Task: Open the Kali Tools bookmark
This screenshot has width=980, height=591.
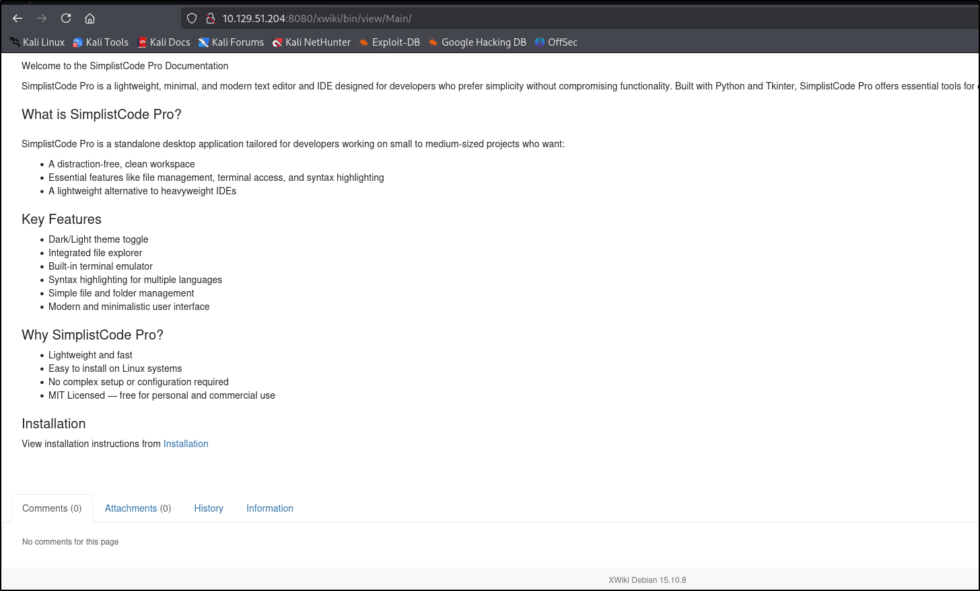Action: [x=100, y=42]
